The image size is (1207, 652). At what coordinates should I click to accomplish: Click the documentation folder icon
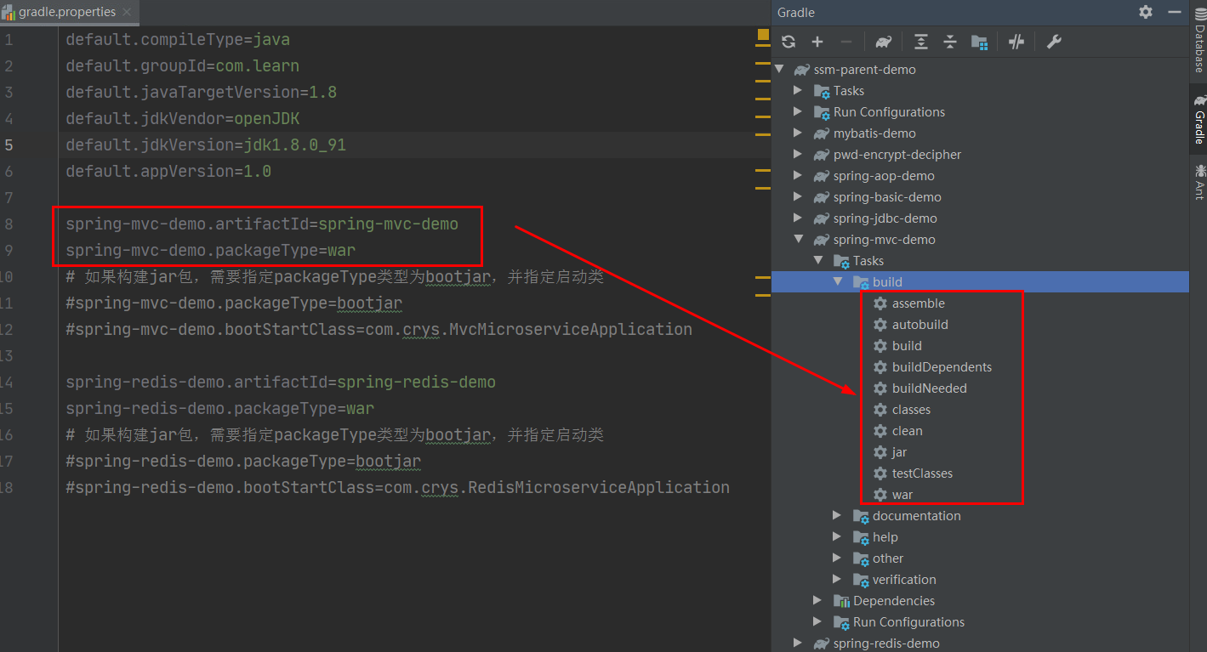[x=861, y=516]
